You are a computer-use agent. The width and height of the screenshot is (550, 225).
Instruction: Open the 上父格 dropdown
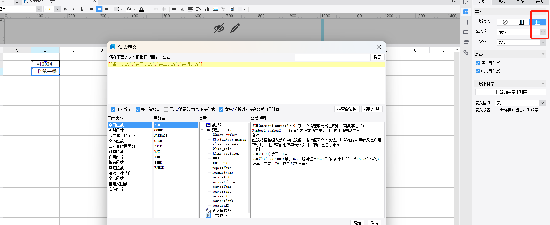[543, 43]
